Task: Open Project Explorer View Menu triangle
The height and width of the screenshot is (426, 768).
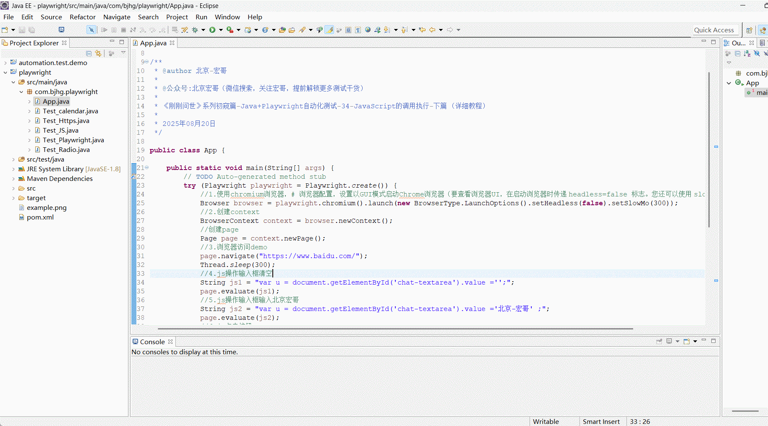Action: coord(123,53)
